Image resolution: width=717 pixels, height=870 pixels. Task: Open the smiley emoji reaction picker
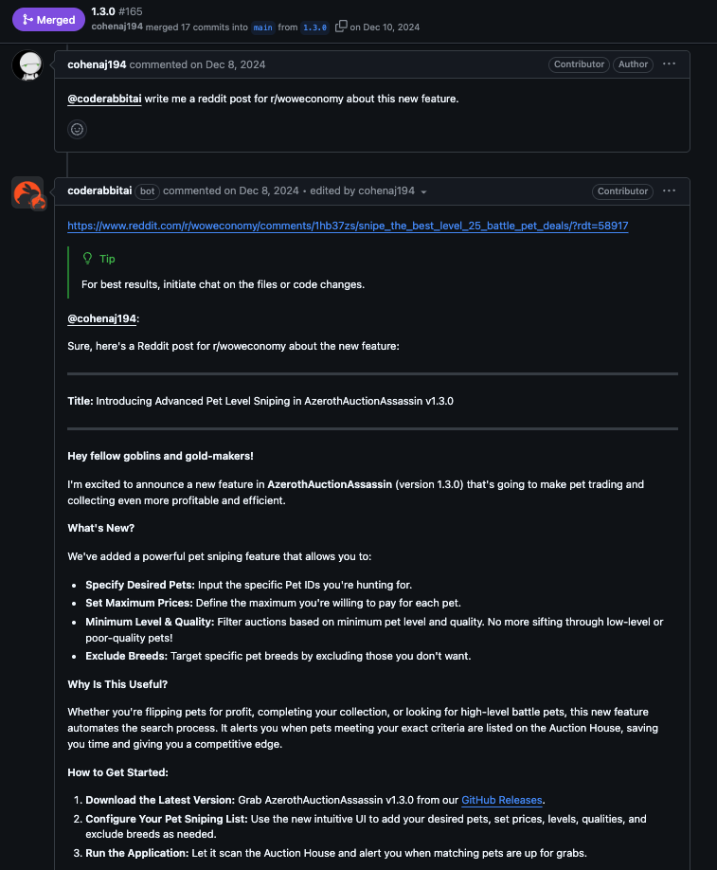pyautogui.click(x=77, y=129)
